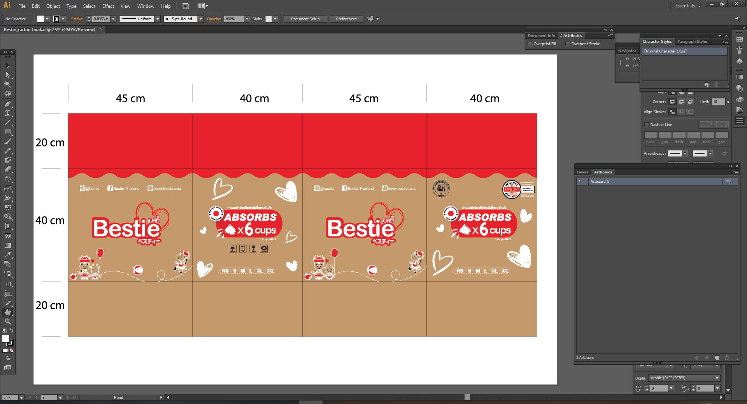Open the Stroke panel icon in dock
The width and height of the screenshot is (747, 404).
click(740, 121)
